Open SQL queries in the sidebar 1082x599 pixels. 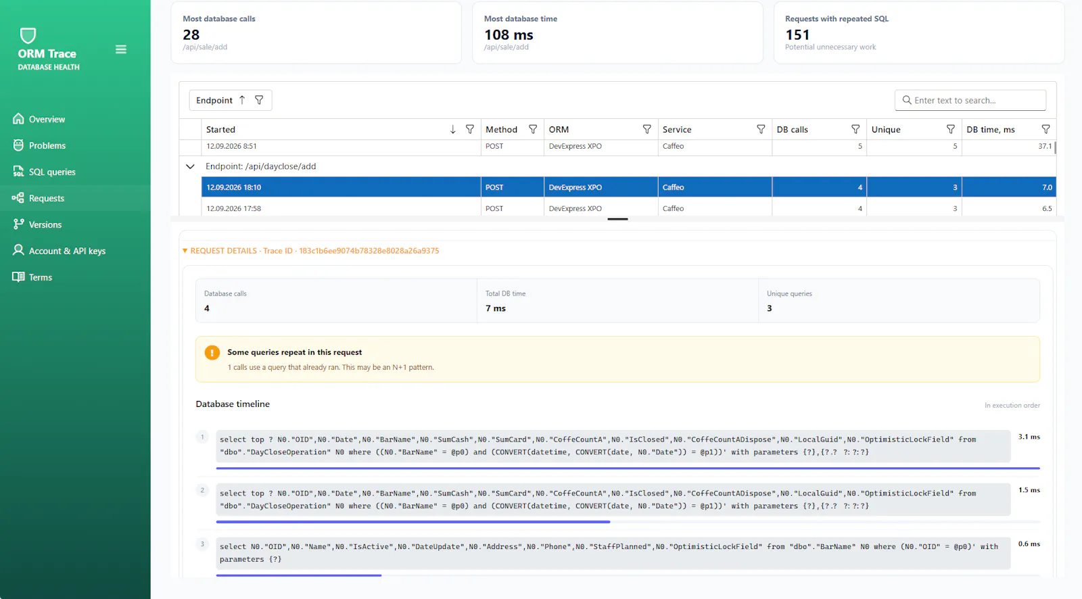click(x=75, y=172)
